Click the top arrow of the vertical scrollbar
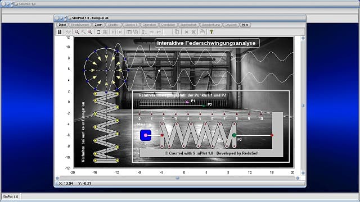The height and width of the screenshot is (202, 360). [x=303, y=38]
